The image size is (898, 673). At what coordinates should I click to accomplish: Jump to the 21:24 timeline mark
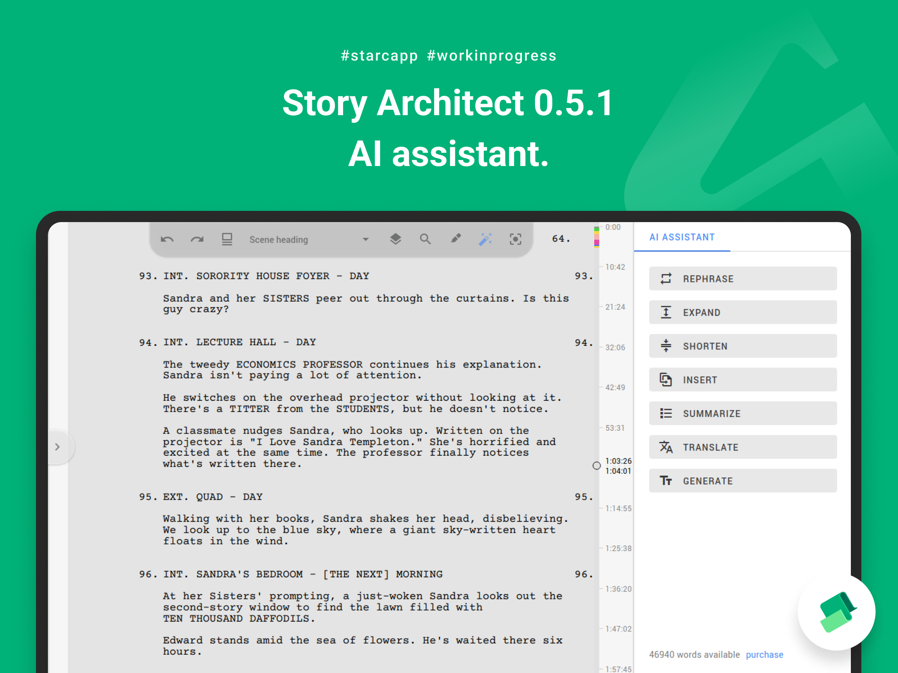[x=615, y=307]
